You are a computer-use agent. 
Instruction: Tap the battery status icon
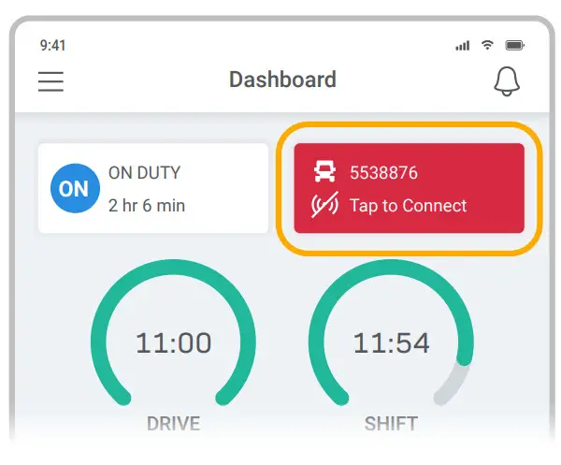tap(514, 45)
